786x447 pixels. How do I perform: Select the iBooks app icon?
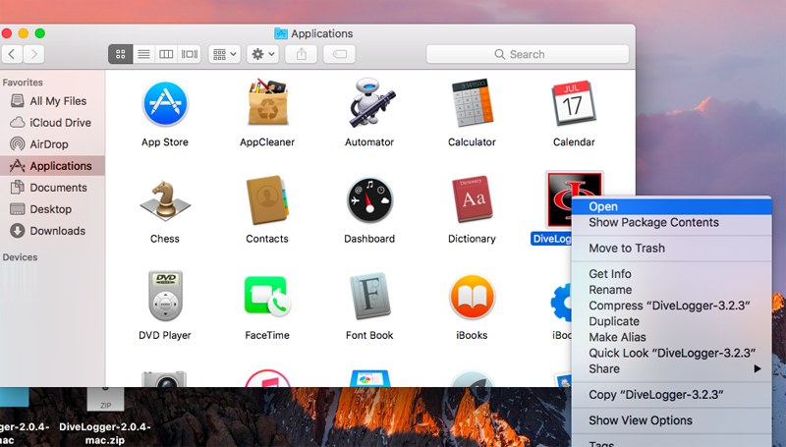(473, 297)
